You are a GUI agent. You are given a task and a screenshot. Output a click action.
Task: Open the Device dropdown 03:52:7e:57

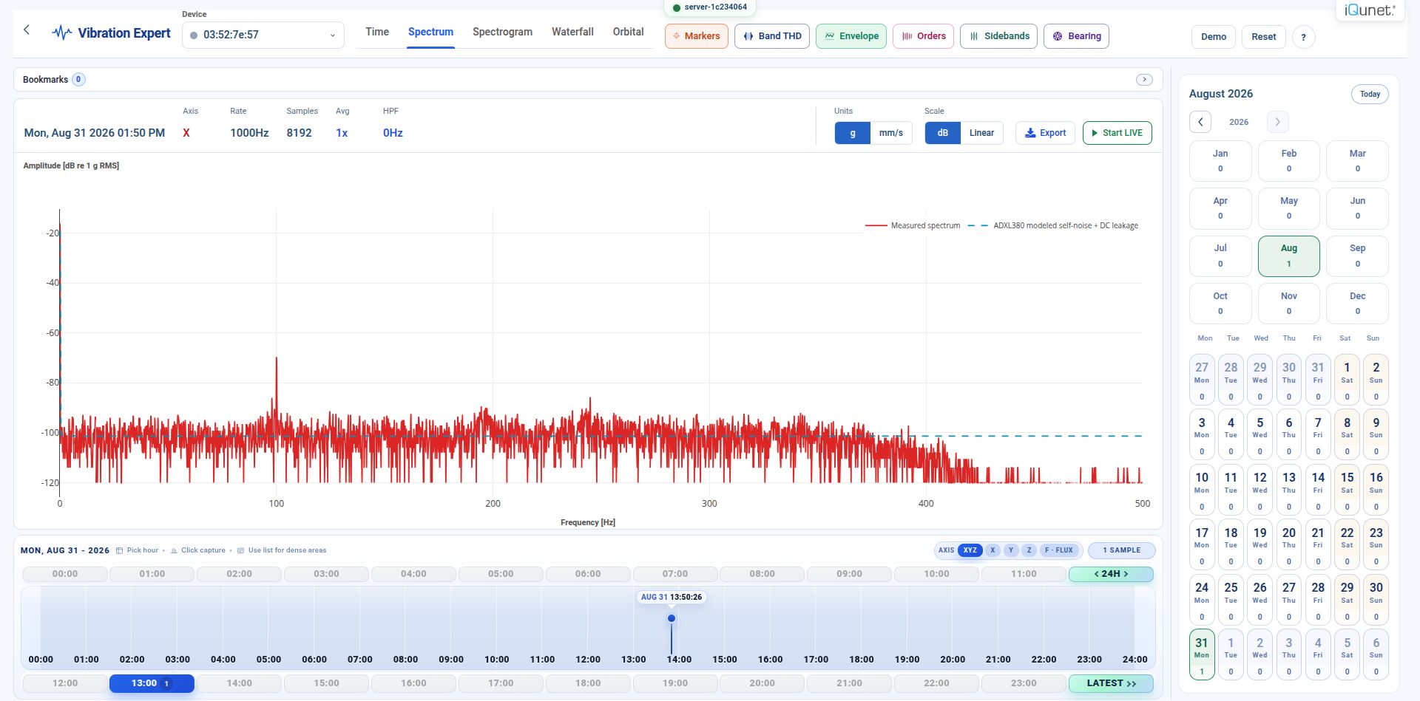pyautogui.click(x=263, y=35)
